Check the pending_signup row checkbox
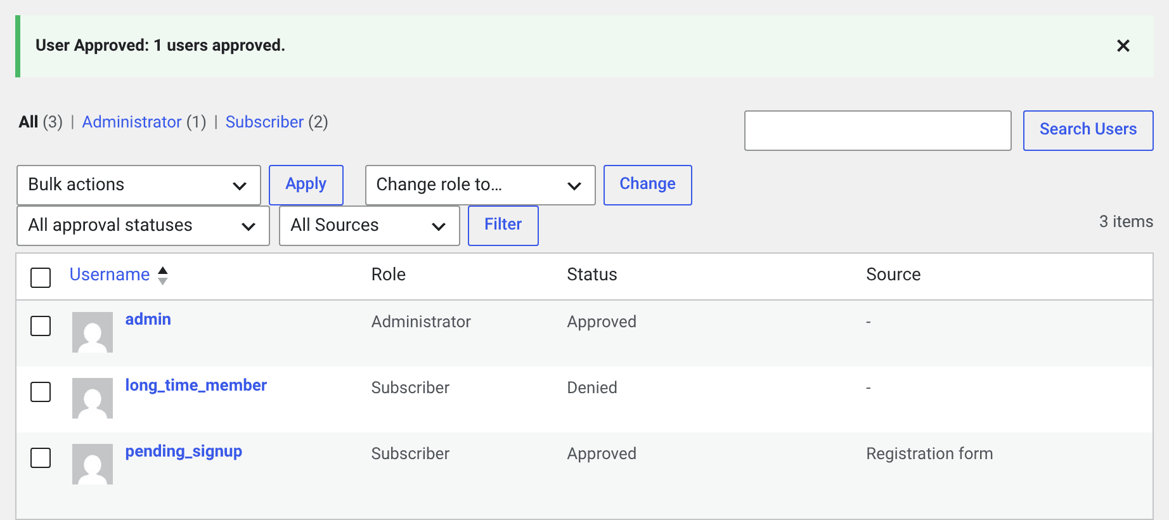Screen dimensions: 1169x520 coord(41,458)
